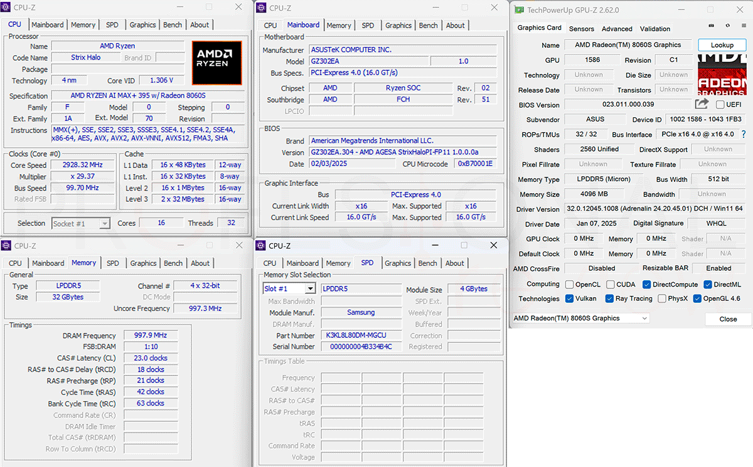
Task: Open Memory tab in the CPU-Z SPD window
Action: [338, 263]
